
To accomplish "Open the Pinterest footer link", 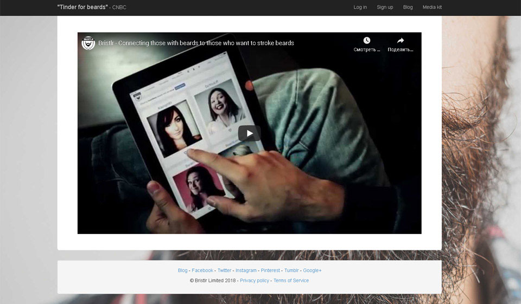I will [270, 270].
